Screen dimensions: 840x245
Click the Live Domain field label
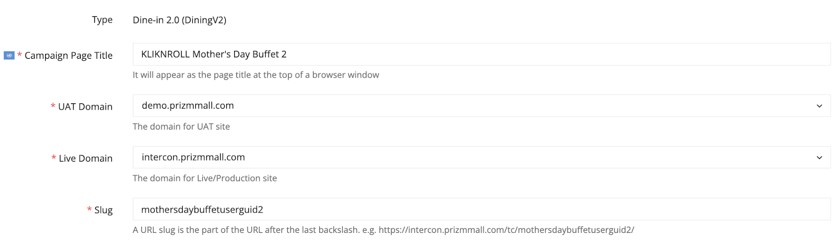(x=86, y=158)
